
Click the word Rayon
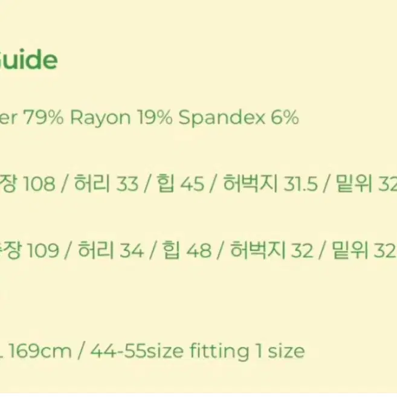[100, 118]
